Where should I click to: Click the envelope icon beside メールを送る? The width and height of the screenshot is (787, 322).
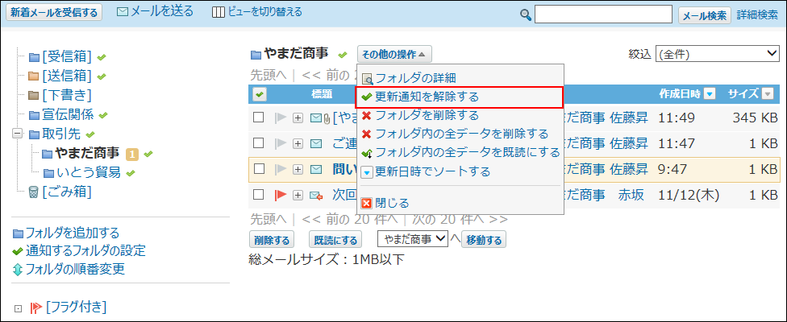(x=123, y=12)
